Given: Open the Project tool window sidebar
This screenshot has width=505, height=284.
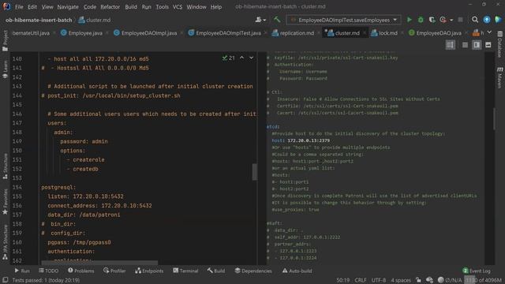Looking at the screenshot, I should point(6,40).
